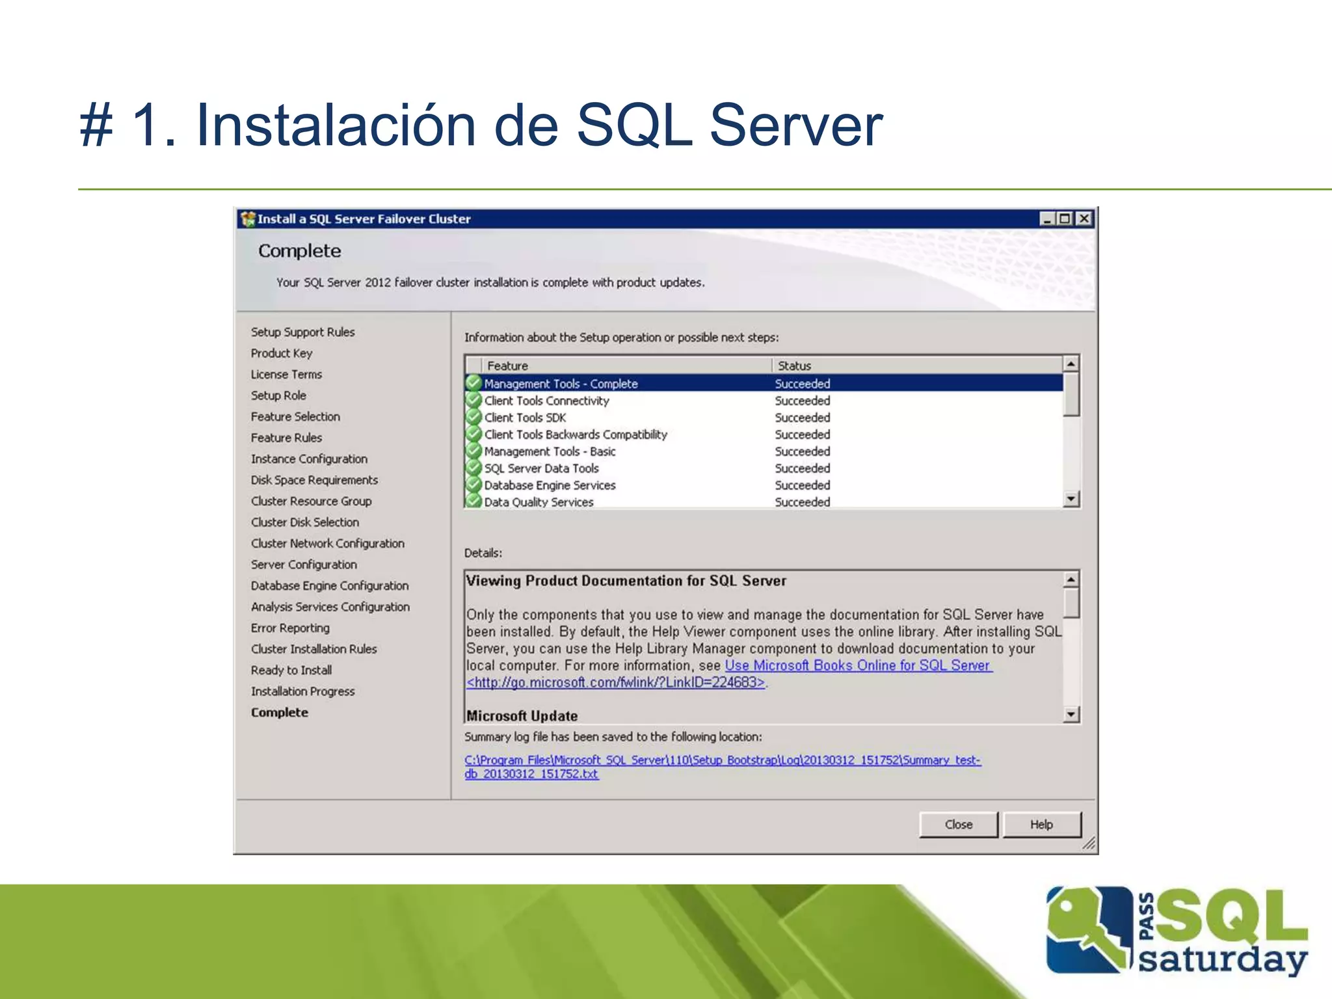Click the Product Key step
Screen dimensions: 1332x999
click(x=282, y=353)
